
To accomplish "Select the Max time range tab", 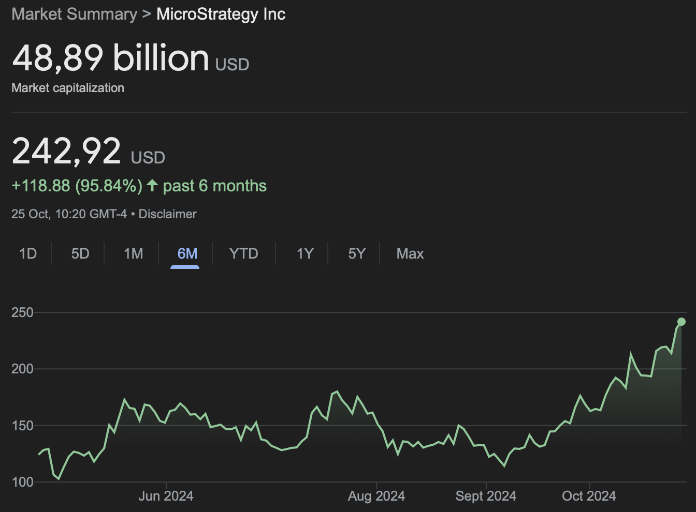I will (x=410, y=253).
